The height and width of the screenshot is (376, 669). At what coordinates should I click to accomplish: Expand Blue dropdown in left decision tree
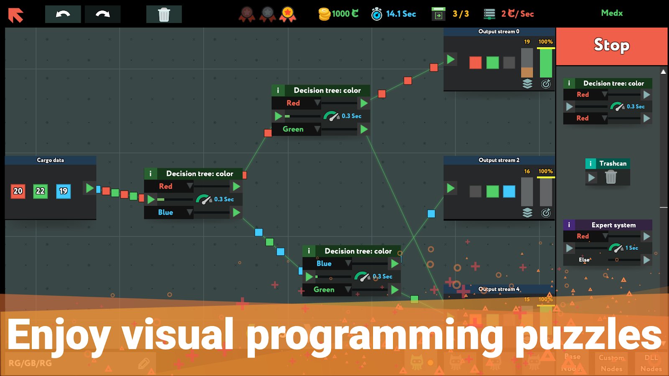[189, 212]
